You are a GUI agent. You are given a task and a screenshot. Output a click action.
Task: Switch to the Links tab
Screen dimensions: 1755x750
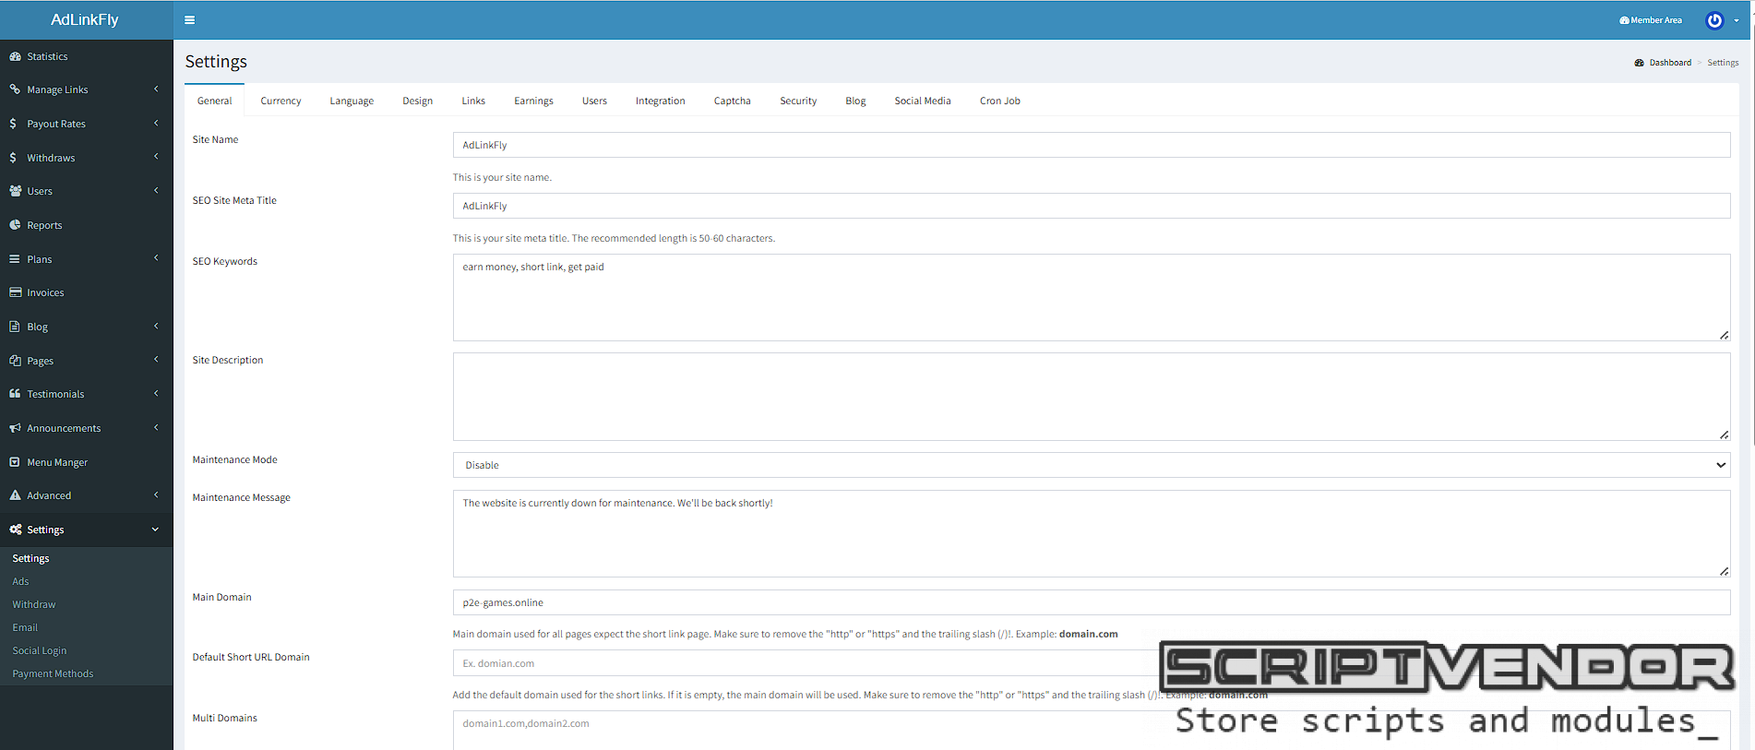(x=473, y=101)
